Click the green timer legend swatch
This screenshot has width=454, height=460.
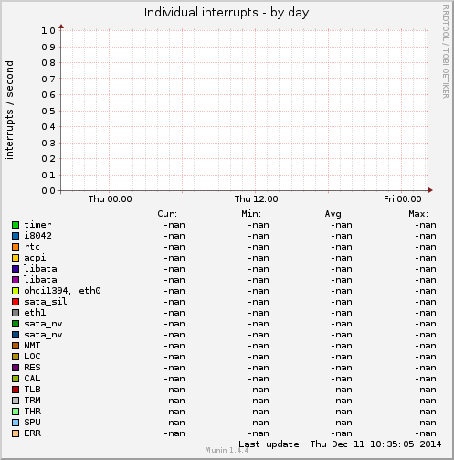tap(16, 225)
